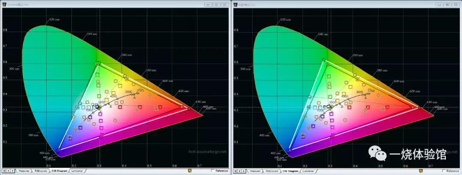Click right-arrow tab scroll in right window
This screenshot has width=462, height=175.
click(x=244, y=171)
